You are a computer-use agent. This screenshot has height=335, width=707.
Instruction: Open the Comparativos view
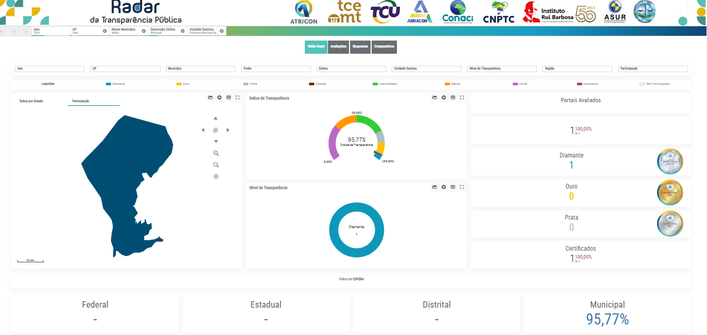click(384, 47)
